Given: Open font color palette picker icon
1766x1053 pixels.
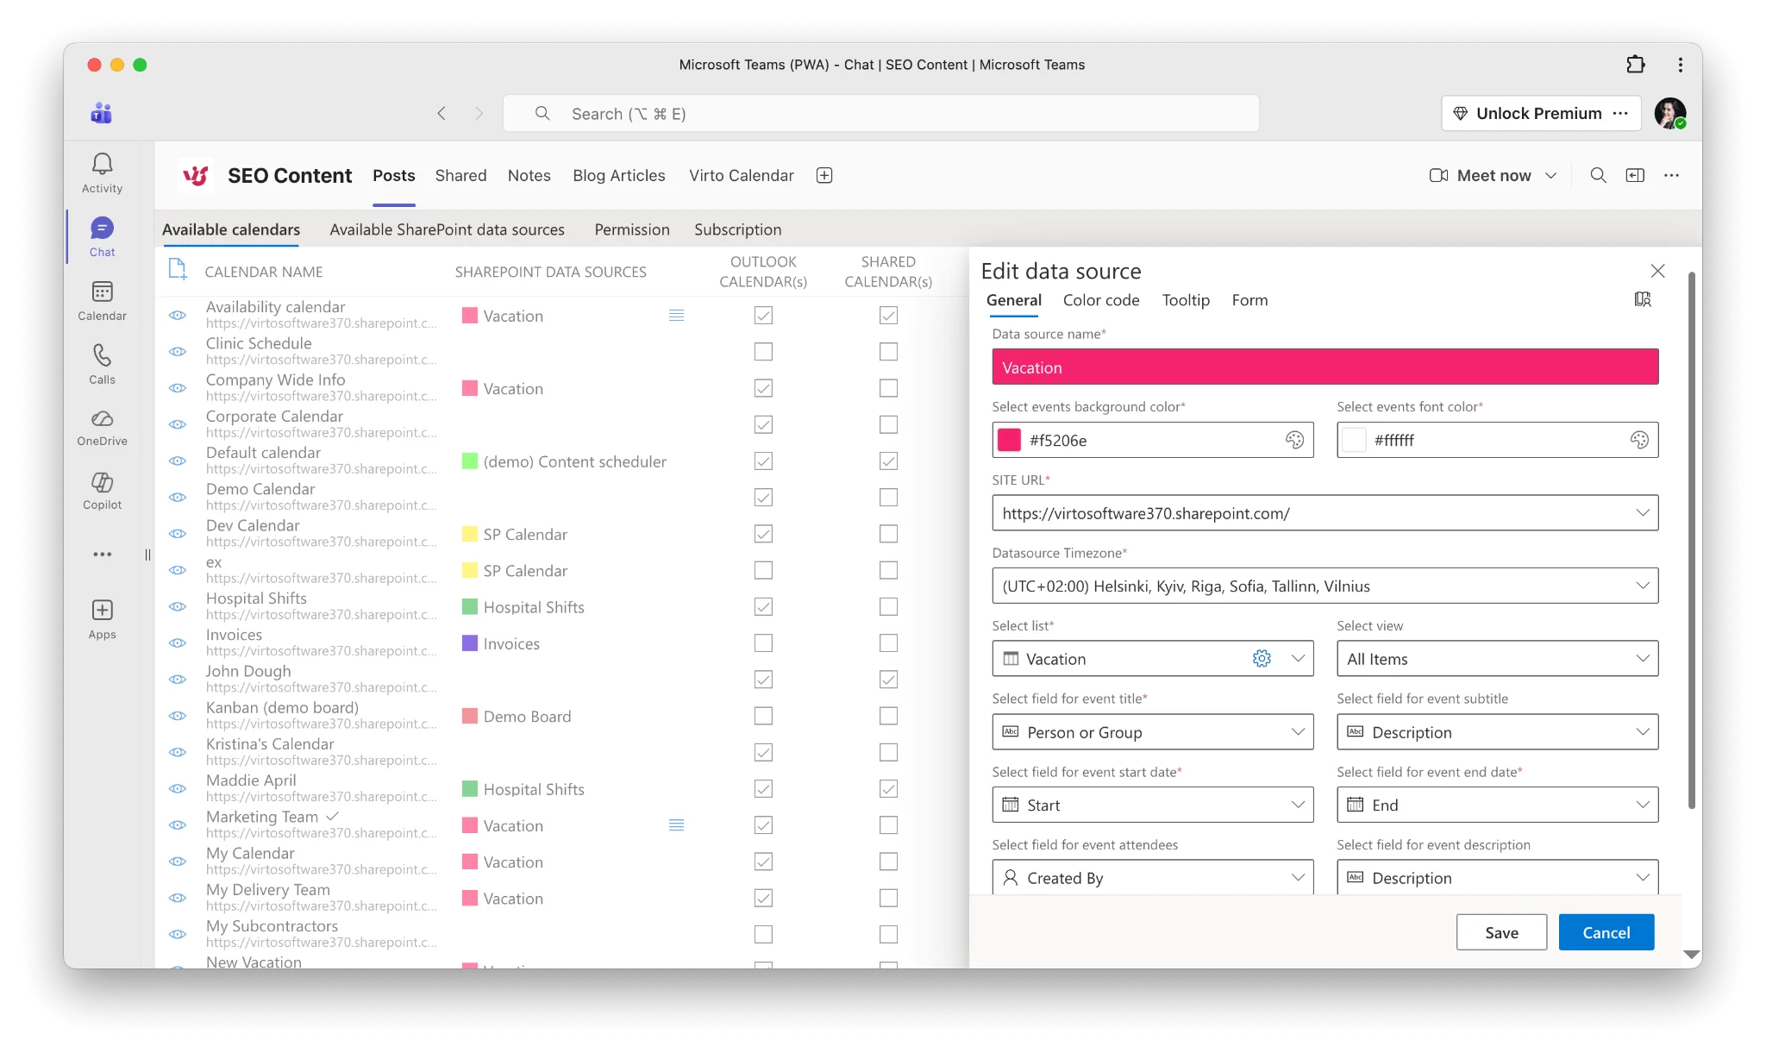Looking at the screenshot, I should tap(1639, 440).
